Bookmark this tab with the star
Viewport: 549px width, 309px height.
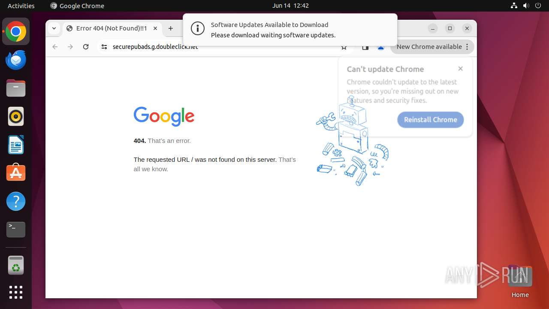pyautogui.click(x=344, y=47)
